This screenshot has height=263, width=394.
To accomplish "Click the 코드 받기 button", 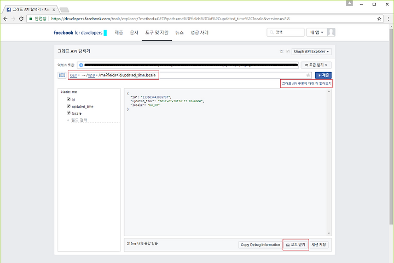I will click(x=296, y=244).
